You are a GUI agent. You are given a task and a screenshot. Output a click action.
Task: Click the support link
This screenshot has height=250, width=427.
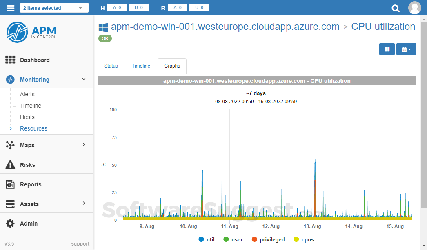80,244
